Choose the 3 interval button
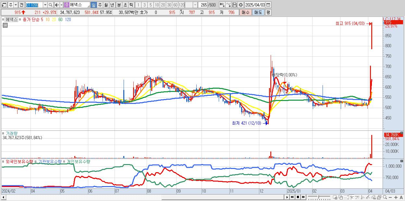The width and height of the screenshot is (405, 201). pyautogui.click(x=144, y=5)
